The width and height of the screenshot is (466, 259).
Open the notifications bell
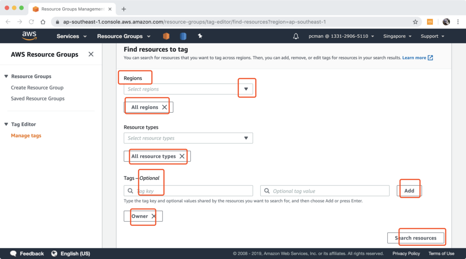(296, 36)
